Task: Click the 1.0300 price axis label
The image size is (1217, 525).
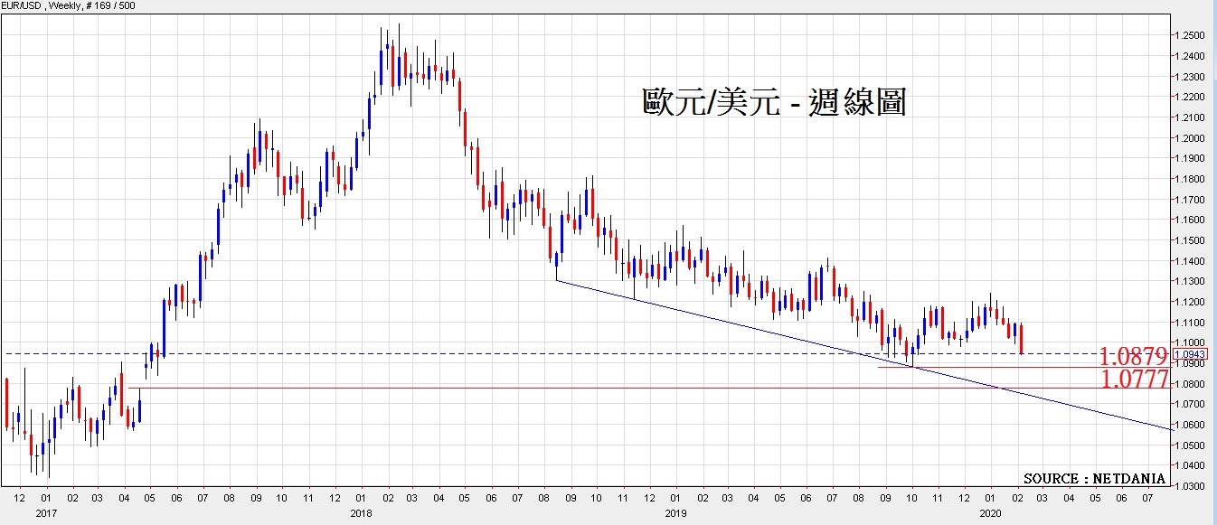Action: 1191,486
